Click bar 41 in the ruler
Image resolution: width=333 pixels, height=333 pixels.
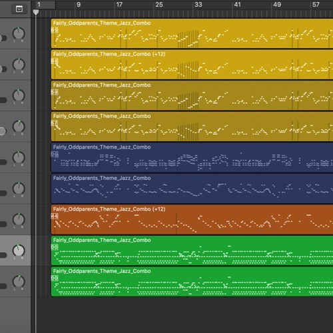click(x=237, y=5)
